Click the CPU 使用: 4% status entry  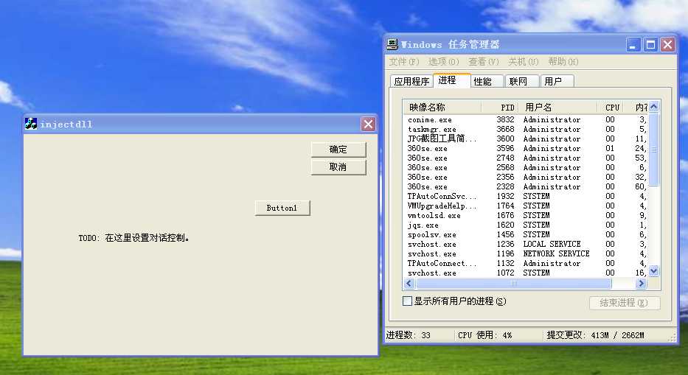(485, 335)
